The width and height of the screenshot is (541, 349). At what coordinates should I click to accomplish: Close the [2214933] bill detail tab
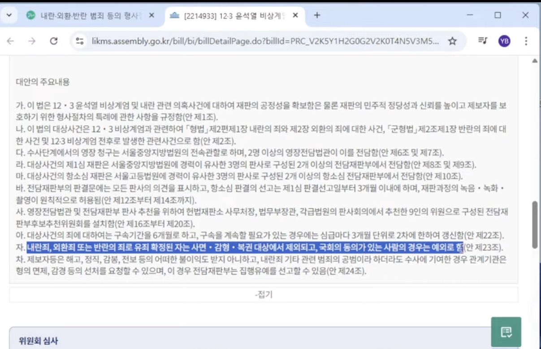[x=295, y=15]
